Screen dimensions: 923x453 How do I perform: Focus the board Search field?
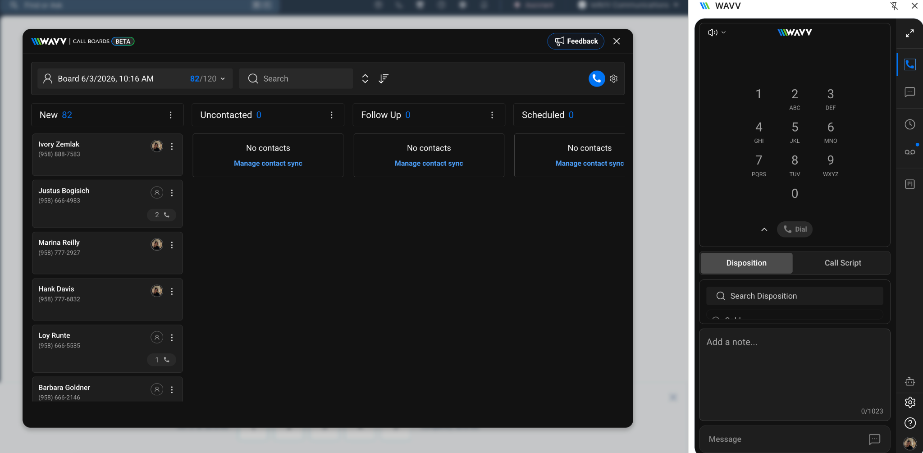[x=296, y=78]
